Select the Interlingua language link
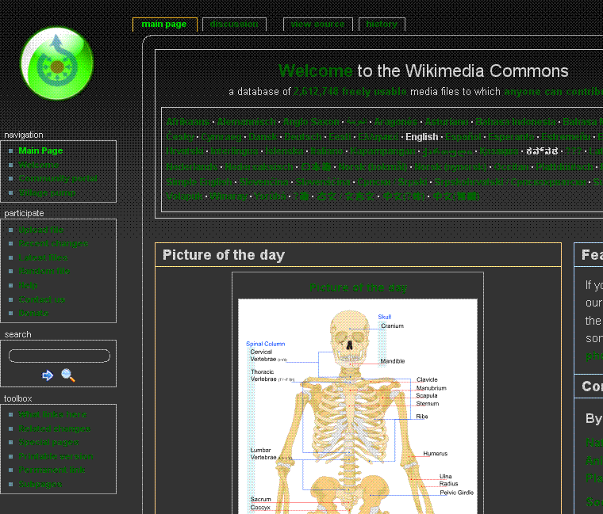Image resolution: width=603 pixels, height=514 pixels. (x=234, y=150)
